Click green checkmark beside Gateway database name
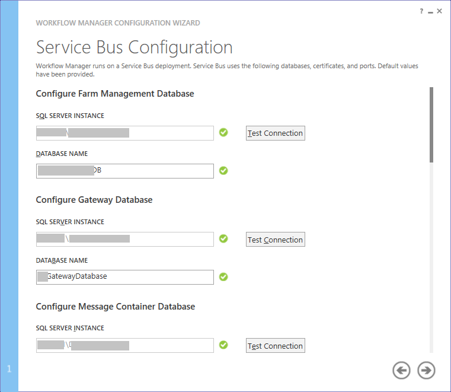Image resolution: width=451 pixels, height=392 pixels. pyautogui.click(x=223, y=277)
